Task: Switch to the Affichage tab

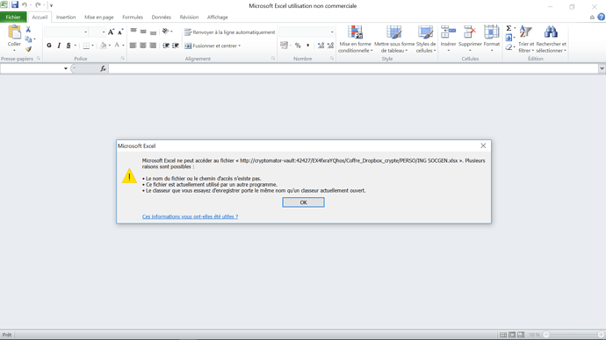Action: [217, 17]
